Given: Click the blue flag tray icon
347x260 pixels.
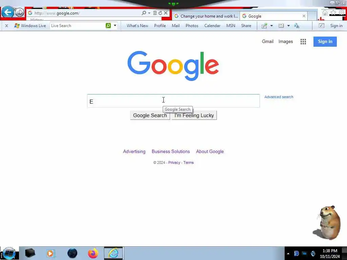Looking at the screenshot, I should [296, 254].
